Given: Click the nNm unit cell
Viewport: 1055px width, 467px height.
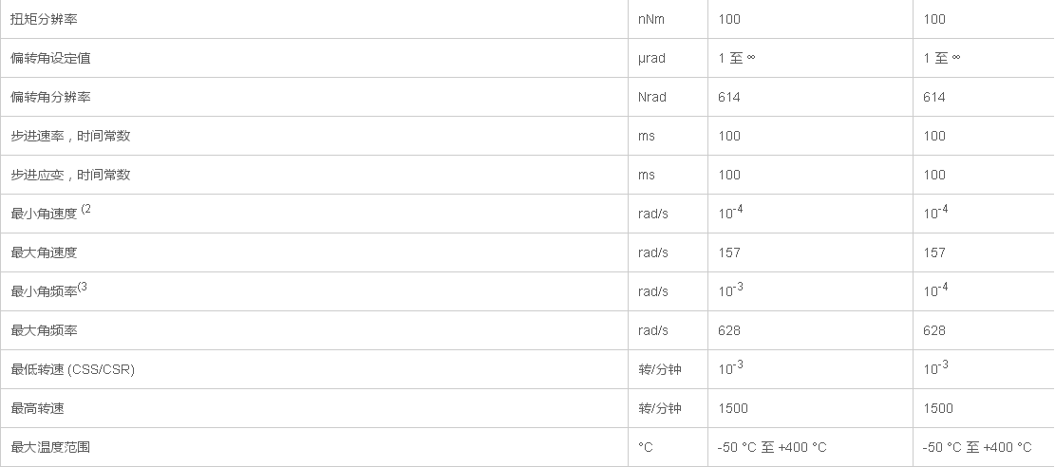Looking at the screenshot, I should tap(650, 19).
